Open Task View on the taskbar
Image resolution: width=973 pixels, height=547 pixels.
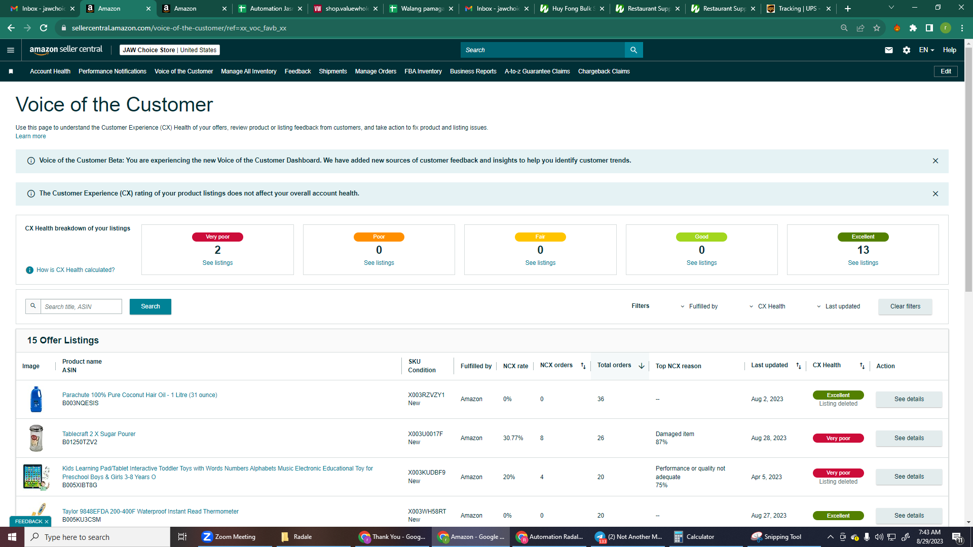click(182, 537)
